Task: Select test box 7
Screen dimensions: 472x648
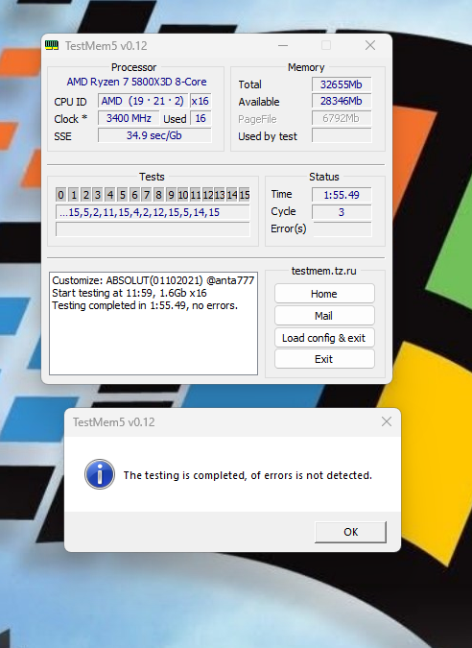Action: pyautogui.click(x=147, y=195)
